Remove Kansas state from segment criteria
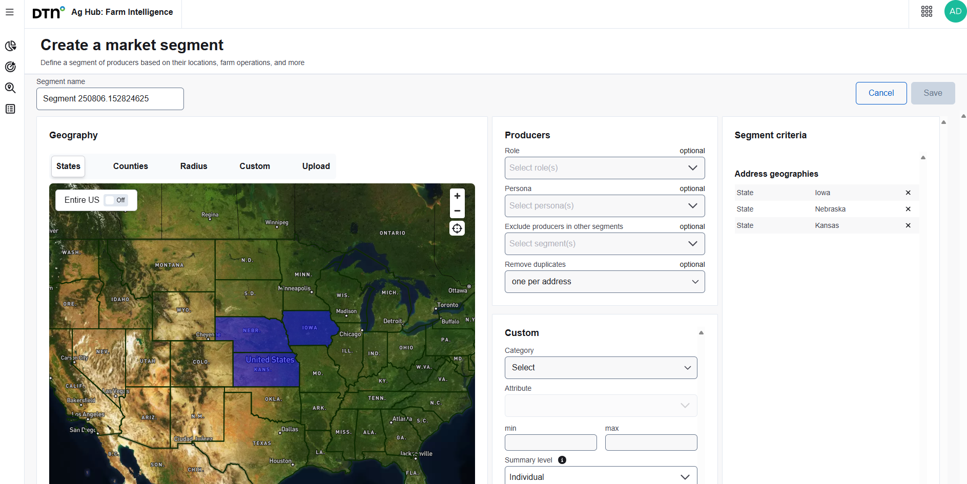 pos(908,225)
